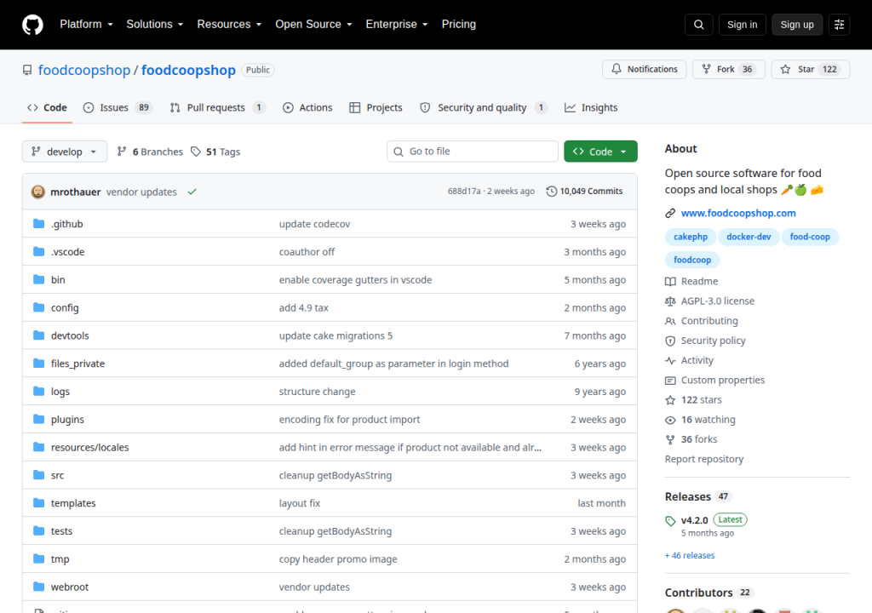Expand the Resources menu
The height and width of the screenshot is (613, 872).
[229, 25]
